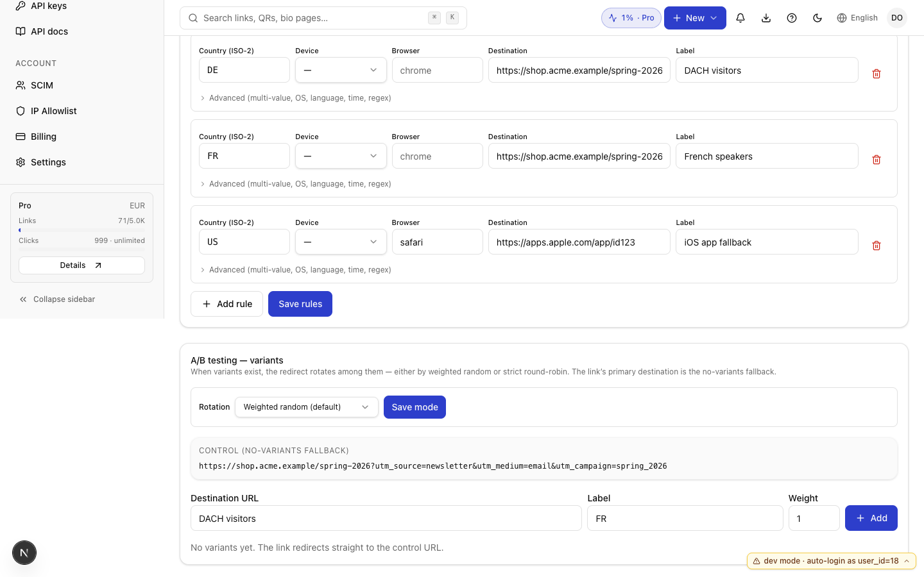Viewport: 924px width, 577px height.
Task: Click the safari browser field
Action: [x=437, y=242]
